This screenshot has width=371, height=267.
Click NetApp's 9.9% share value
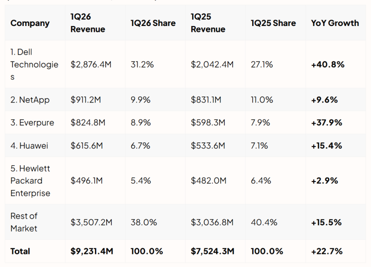pyautogui.click(x=141, y=99)
